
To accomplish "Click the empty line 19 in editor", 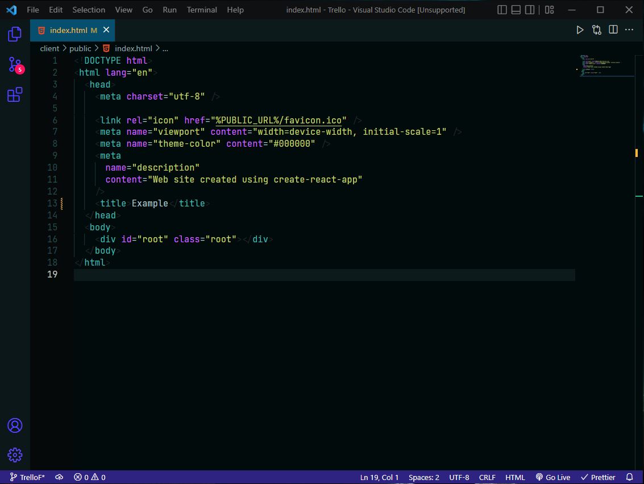I will 325,275.
